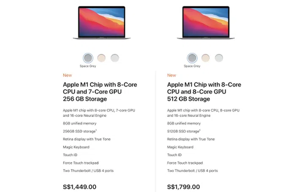
Task: Choose Gold finish for 512 GB model
Action: tap(206, 58)
